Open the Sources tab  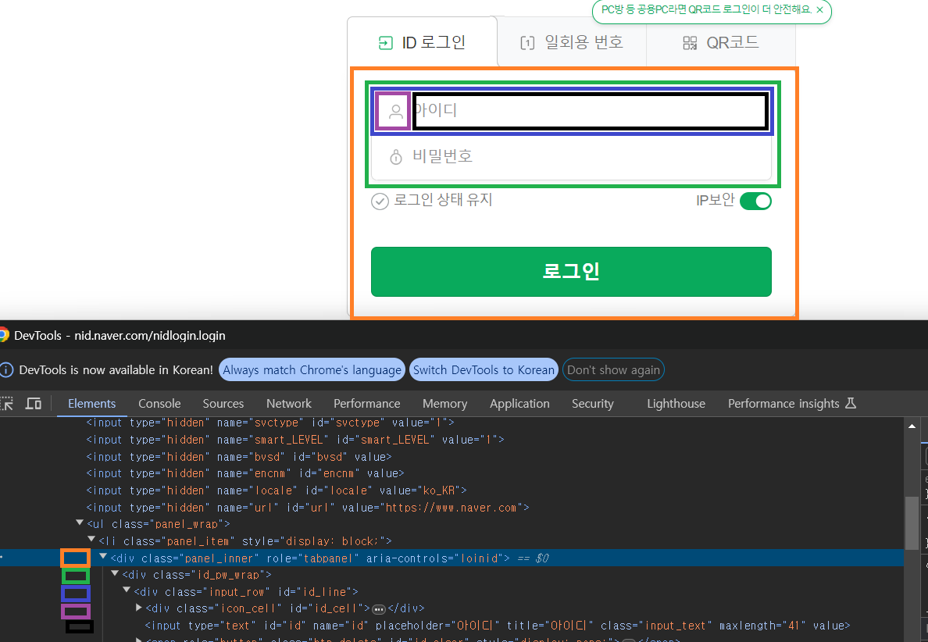tap(223, 404)
